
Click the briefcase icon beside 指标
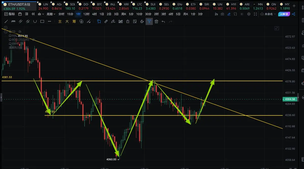coord(20,14)
